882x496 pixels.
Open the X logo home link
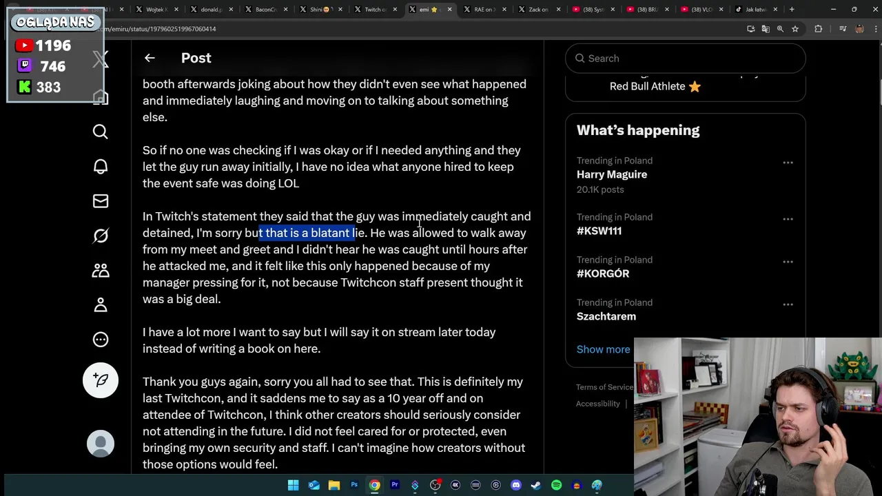coord(101,61)
